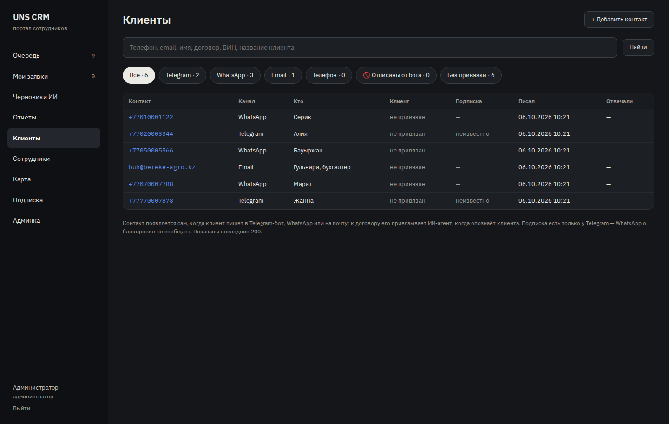Click the Администратор user name
The image size is (669, 424).
36,388
